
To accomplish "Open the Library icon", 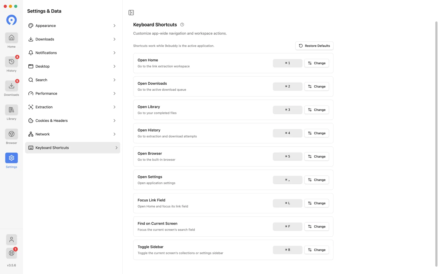I will (x=11, y=110).
